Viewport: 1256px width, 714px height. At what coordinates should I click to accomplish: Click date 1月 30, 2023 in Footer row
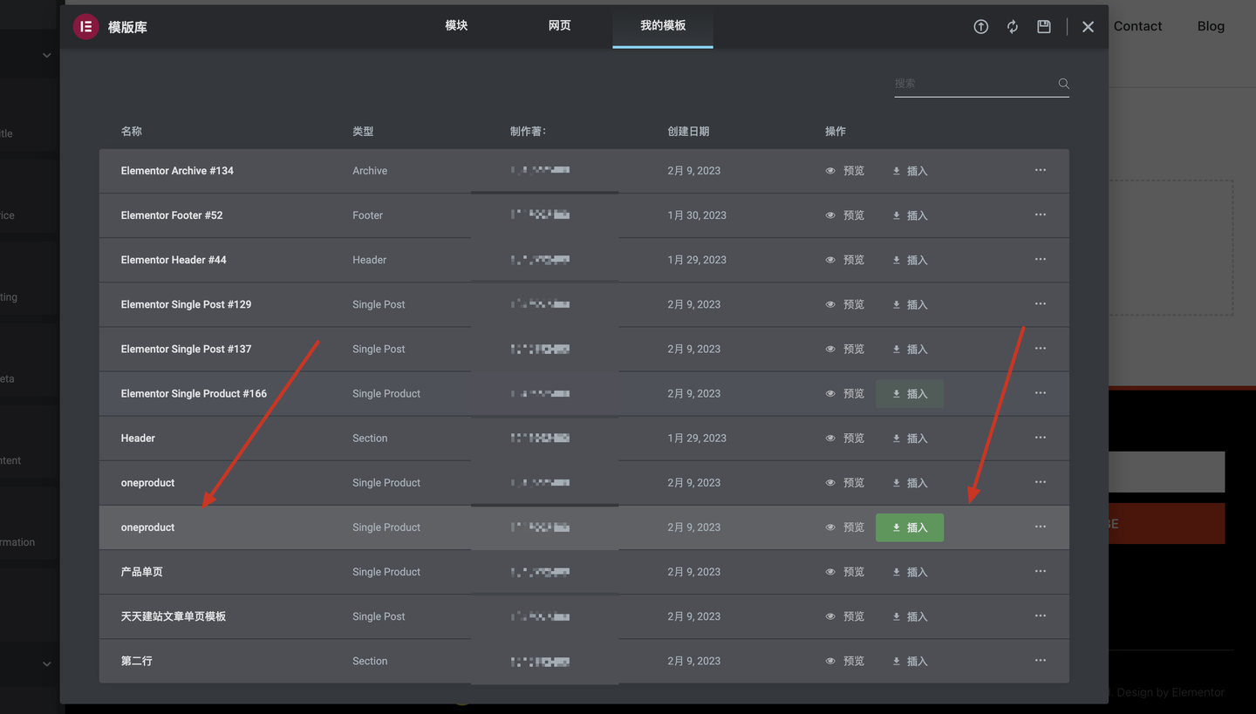coord(696,215)
